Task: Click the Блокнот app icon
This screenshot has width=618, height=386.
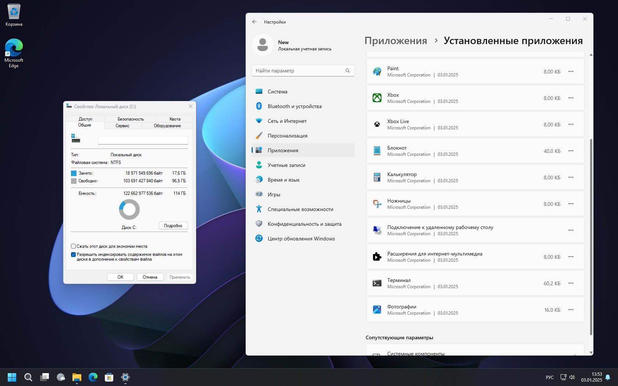Action: (x=377, y=151)
